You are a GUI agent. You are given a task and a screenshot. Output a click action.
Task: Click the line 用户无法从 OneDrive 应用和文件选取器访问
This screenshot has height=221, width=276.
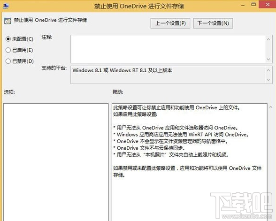[x=176, y=128]
